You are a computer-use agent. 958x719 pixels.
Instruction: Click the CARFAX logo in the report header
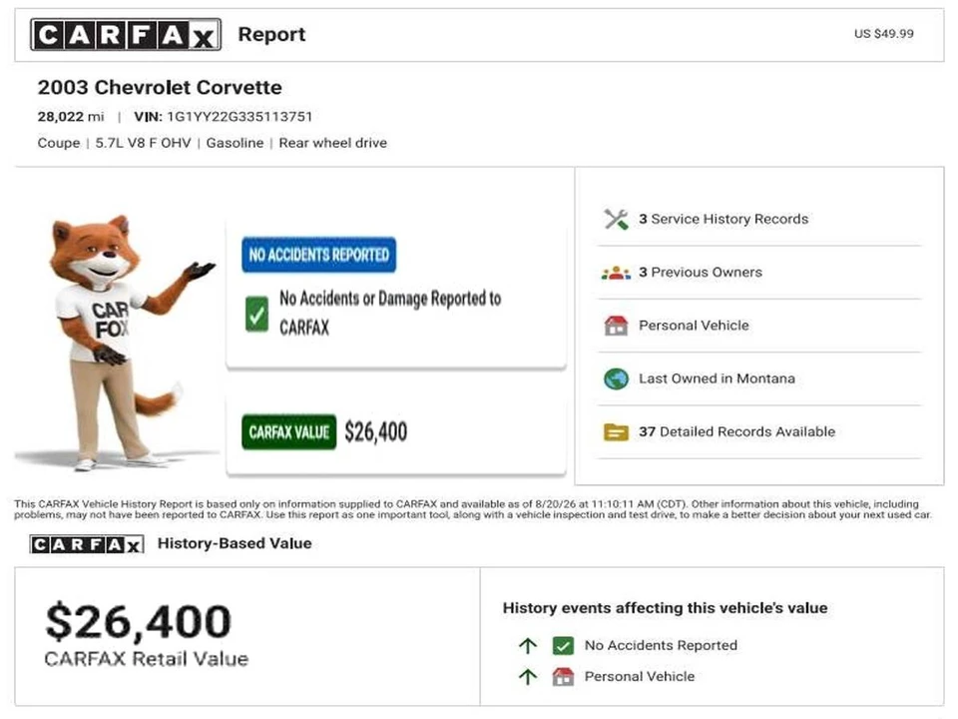click(x=126, y=35)
